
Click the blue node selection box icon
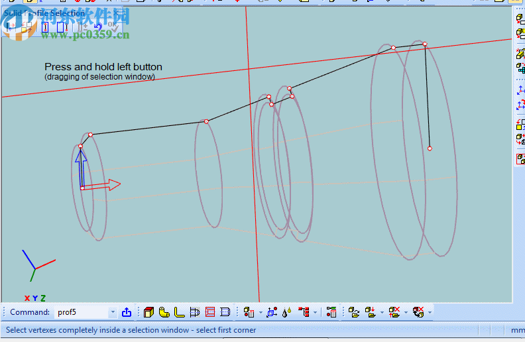(x=272, y=312)
